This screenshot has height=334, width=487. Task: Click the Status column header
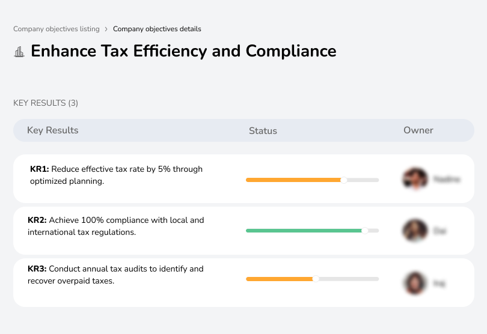pos(263,131)
